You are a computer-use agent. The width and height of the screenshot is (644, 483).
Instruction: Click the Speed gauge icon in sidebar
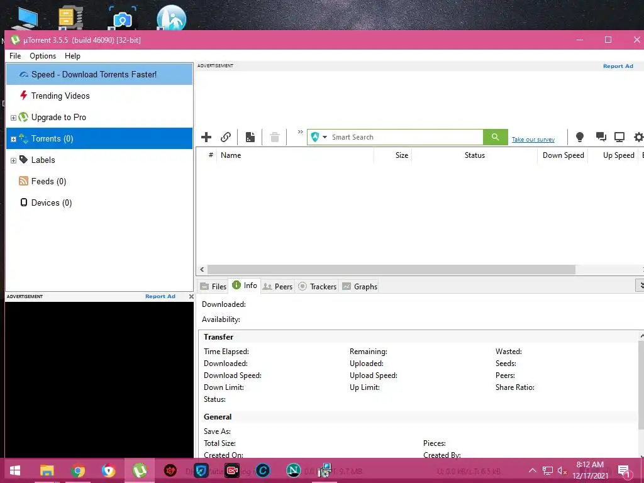coord(24,74)
